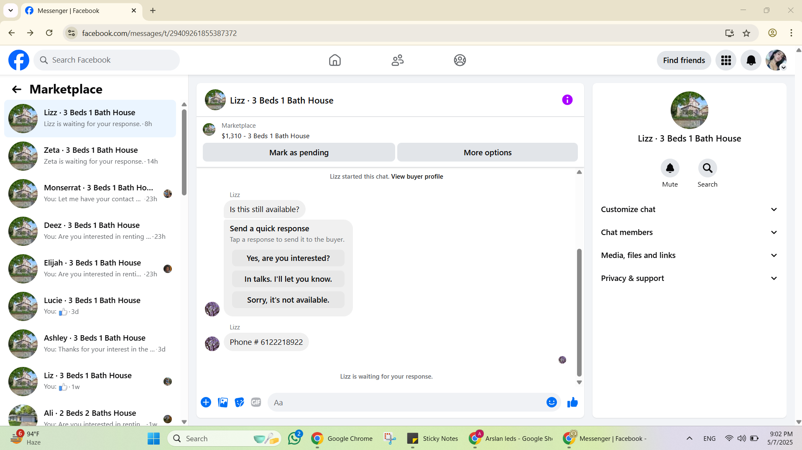This screenshot has width=802, height=450.
Task: Click Search Facebook field
Action: pyautogui.click(x=107, y=60)
